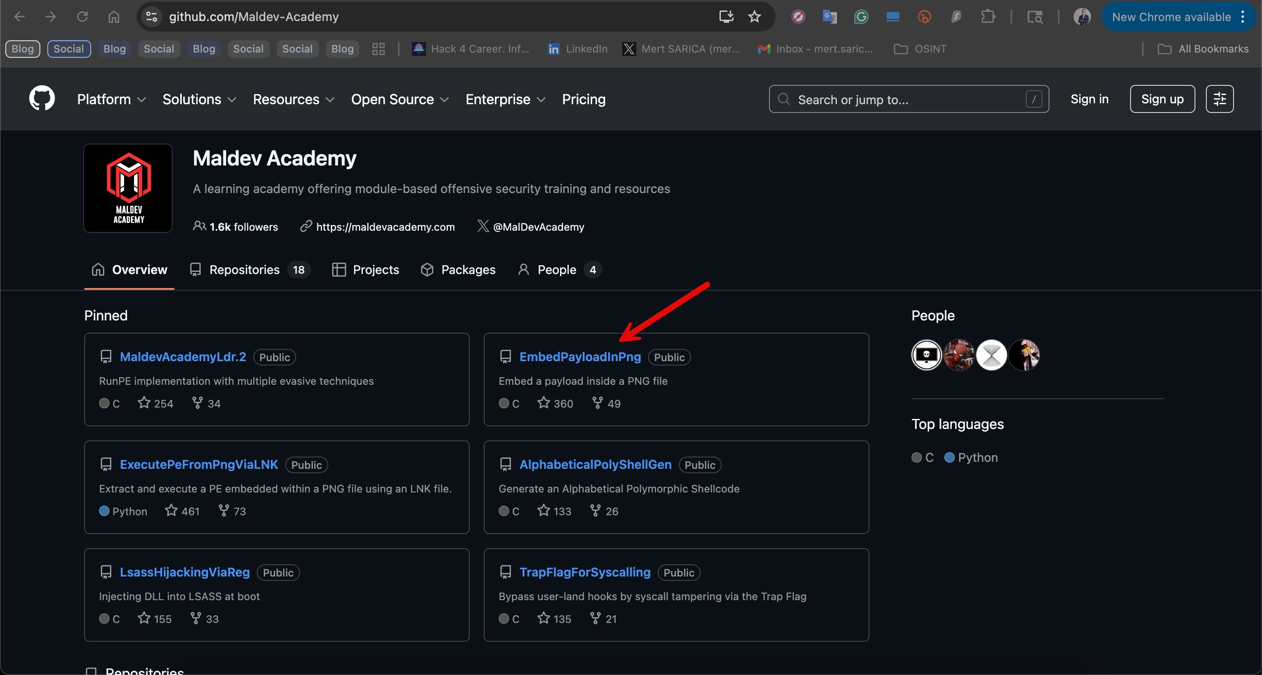Go back with browser back arrow

click(x=20, y=17)
